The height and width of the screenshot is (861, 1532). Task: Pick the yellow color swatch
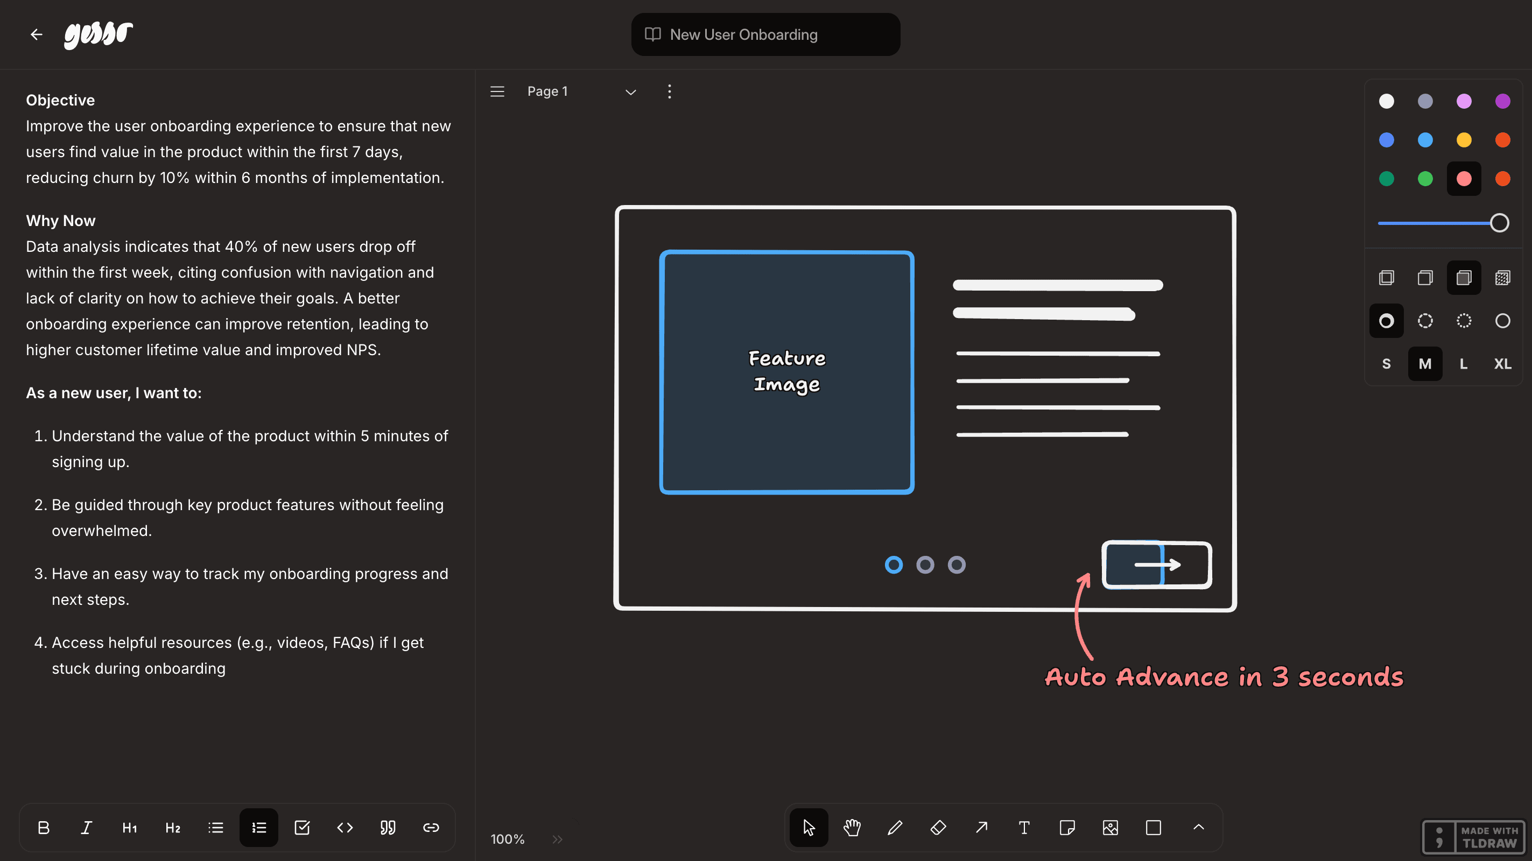pyautogui.click(x=1464, y=140)
